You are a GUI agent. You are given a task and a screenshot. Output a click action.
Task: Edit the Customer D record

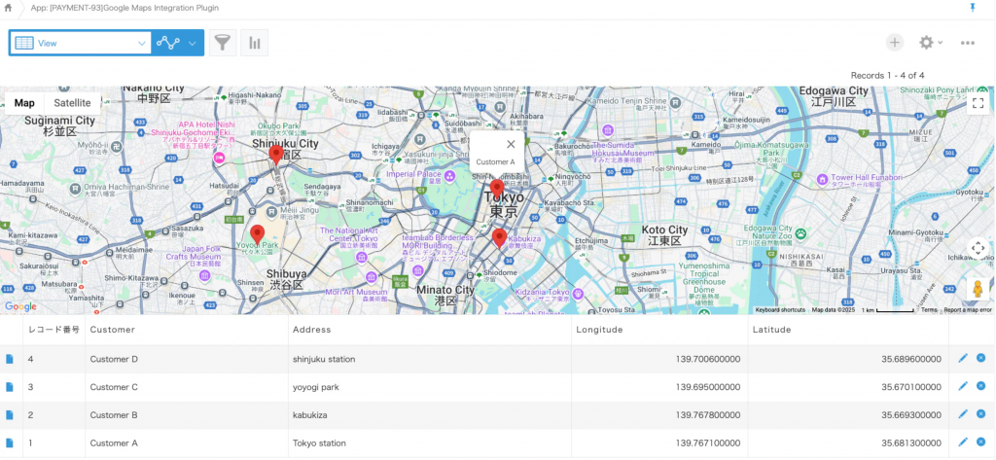[963, 358]
